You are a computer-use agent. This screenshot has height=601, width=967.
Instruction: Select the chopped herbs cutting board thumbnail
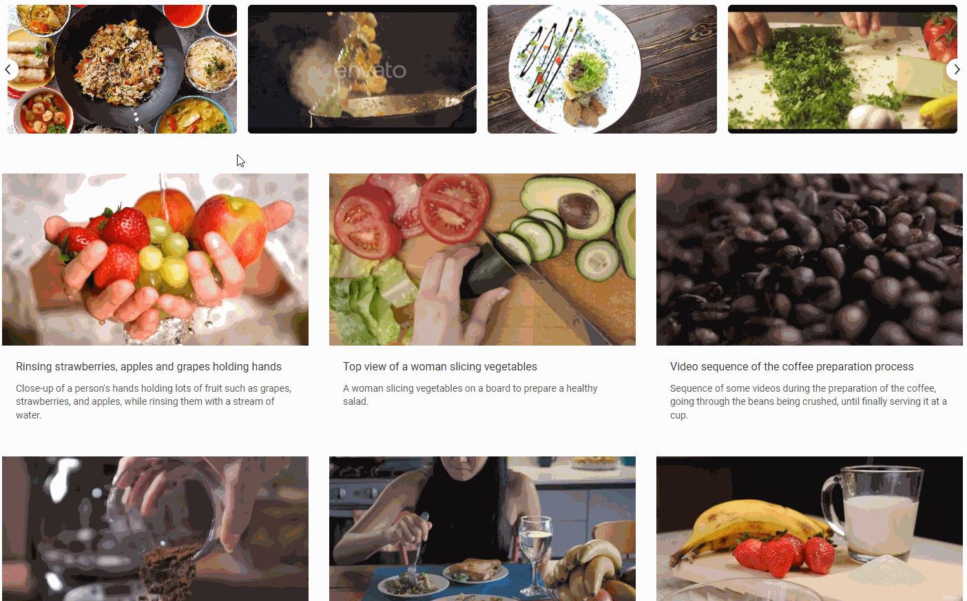[x=842, y=69]
